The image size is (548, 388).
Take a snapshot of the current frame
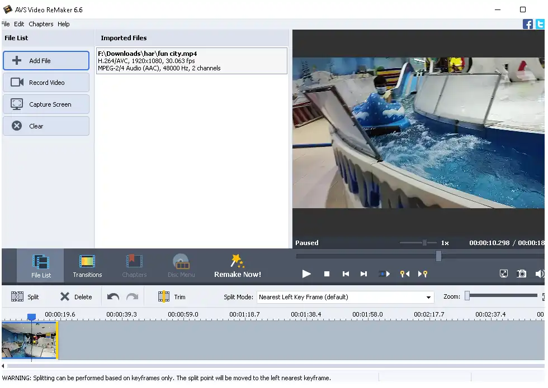click(x=522, y=274)
